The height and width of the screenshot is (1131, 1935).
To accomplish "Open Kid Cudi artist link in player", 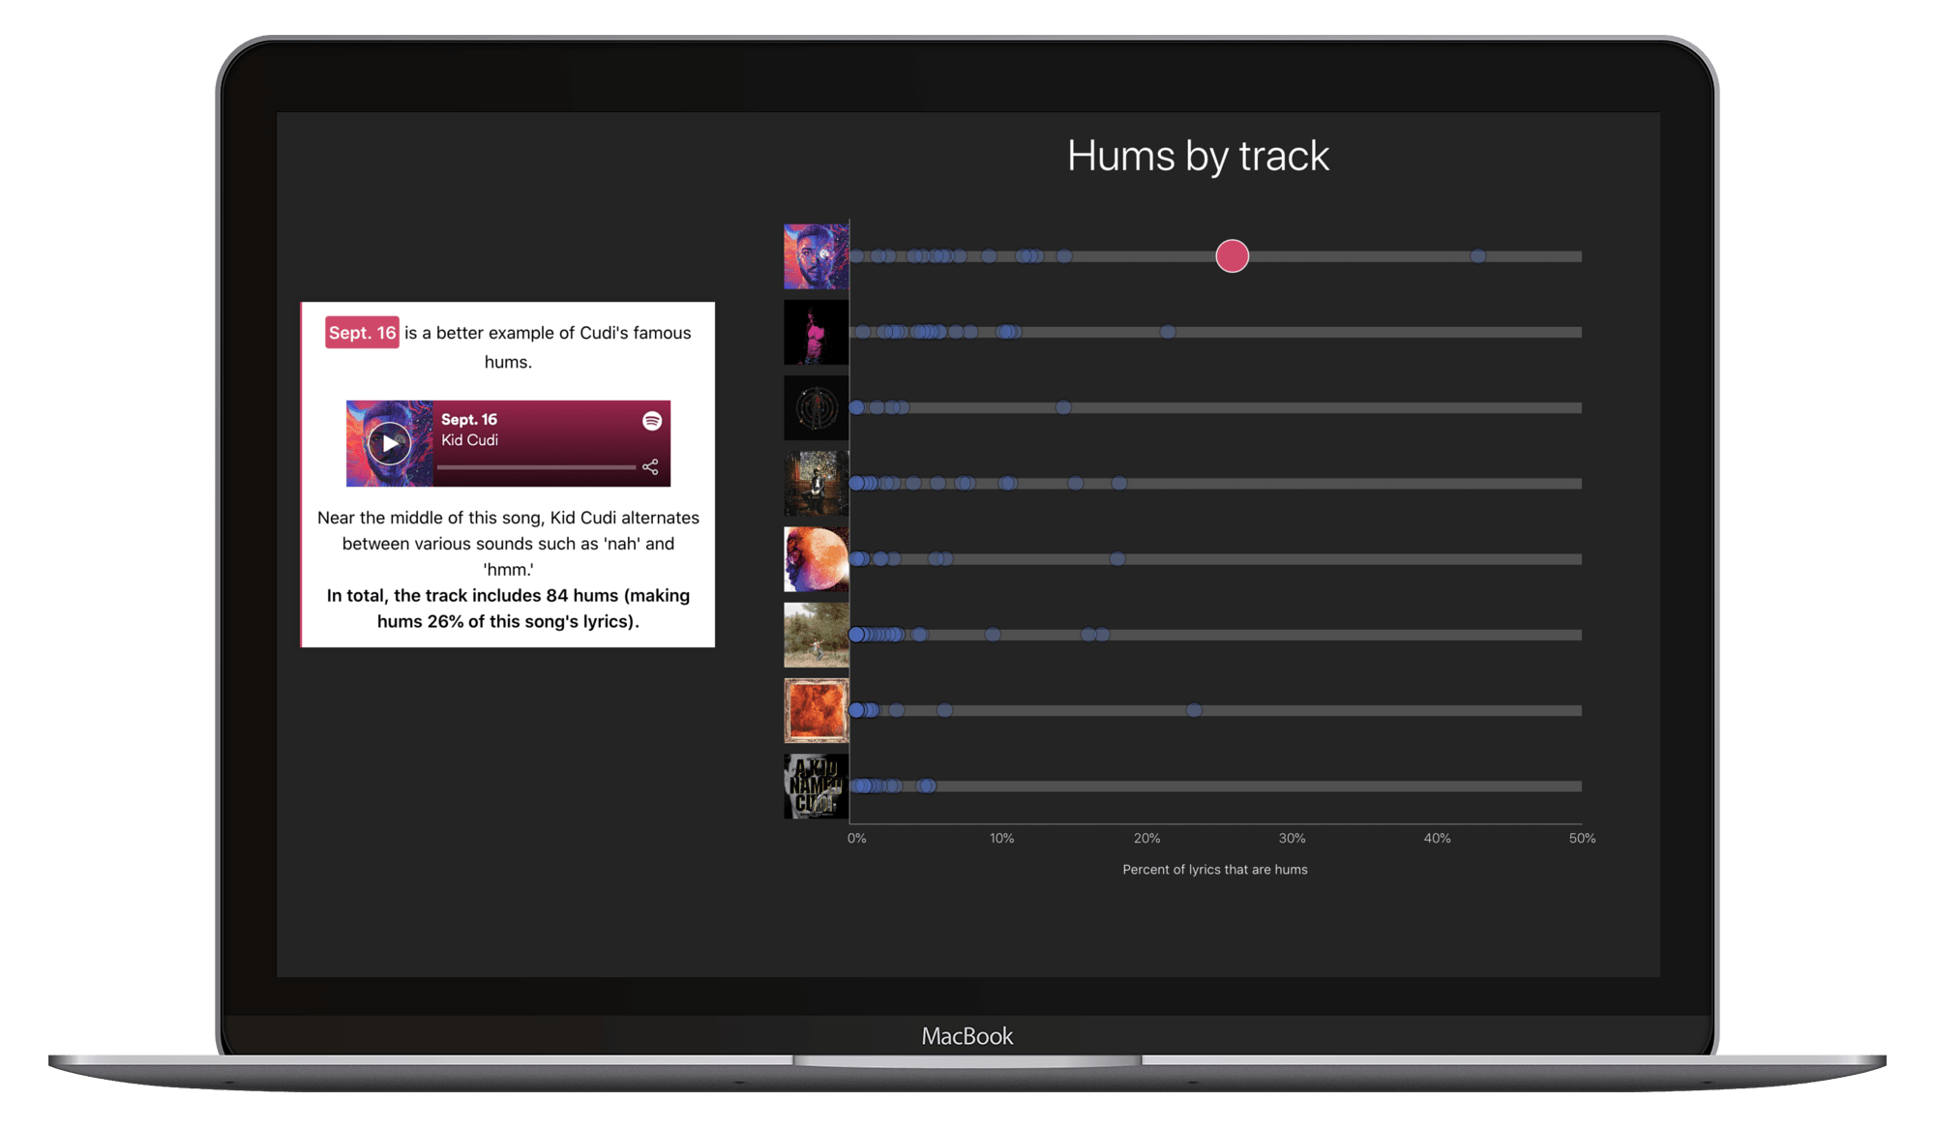I will click(x=470, y=440).
